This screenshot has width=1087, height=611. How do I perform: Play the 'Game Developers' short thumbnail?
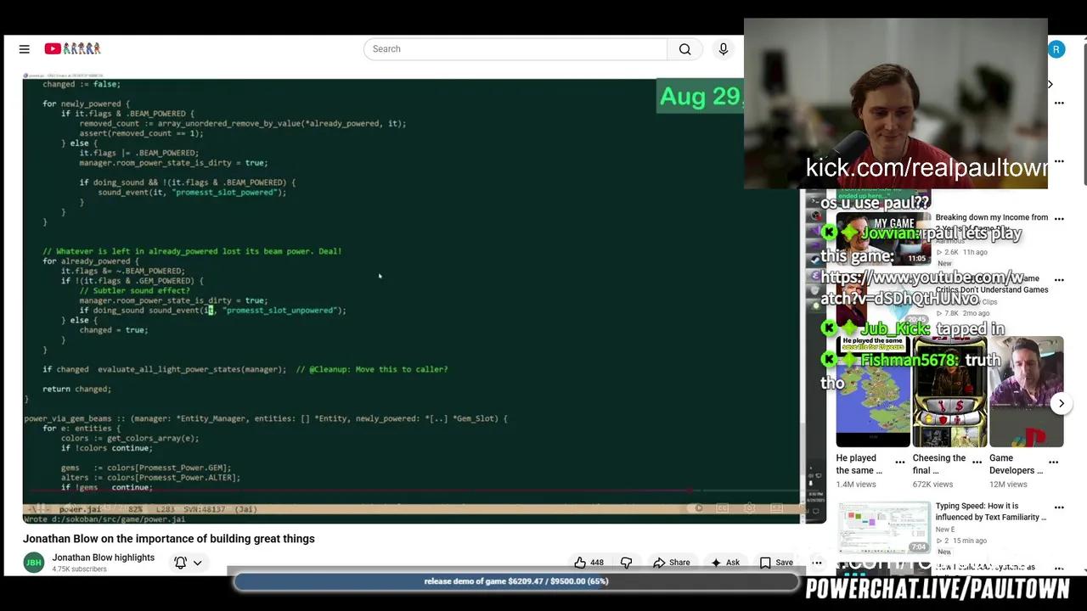(1026, 392)
